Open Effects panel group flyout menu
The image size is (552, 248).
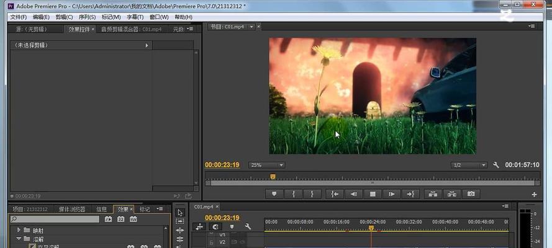click(x=160, y=209)
